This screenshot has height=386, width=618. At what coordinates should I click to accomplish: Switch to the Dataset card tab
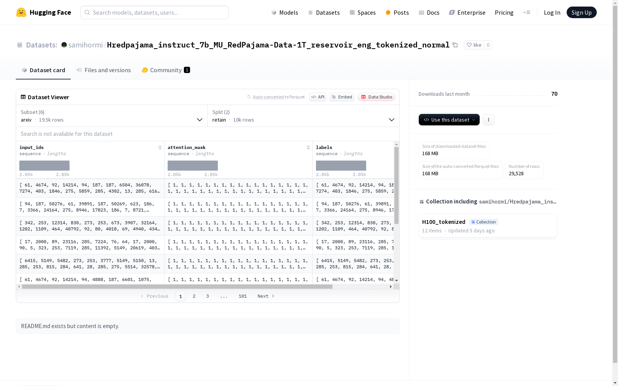point(43,70)
